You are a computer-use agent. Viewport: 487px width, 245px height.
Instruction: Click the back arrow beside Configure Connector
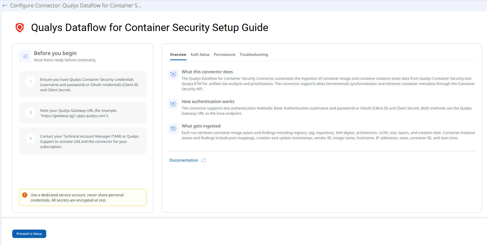tap(5, 5)
